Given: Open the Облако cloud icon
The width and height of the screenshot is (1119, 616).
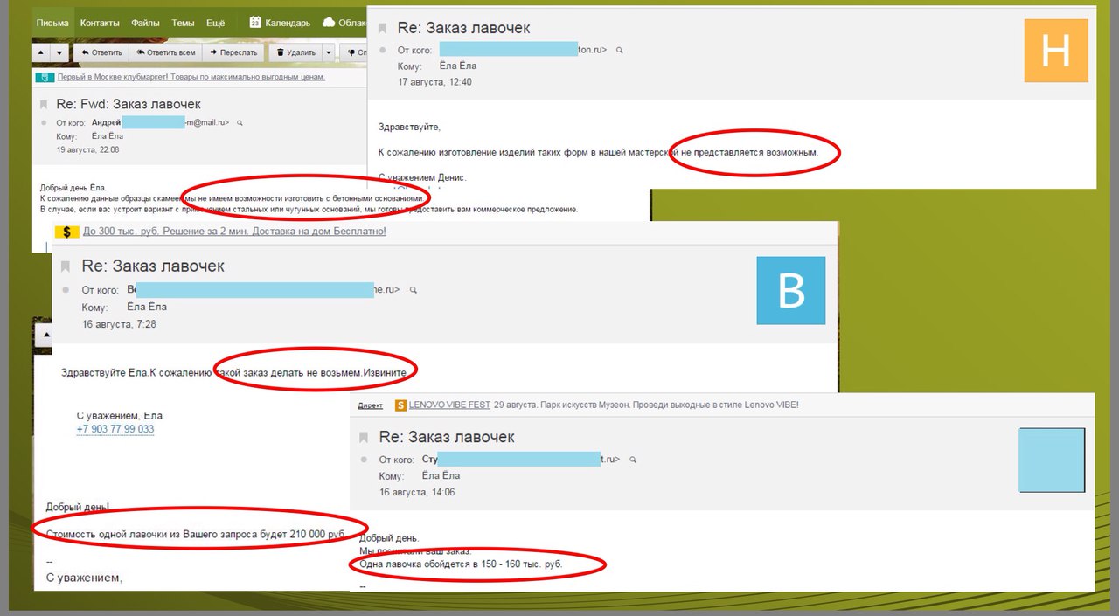Looking at the screenshot, I should (x=329, y=23).
